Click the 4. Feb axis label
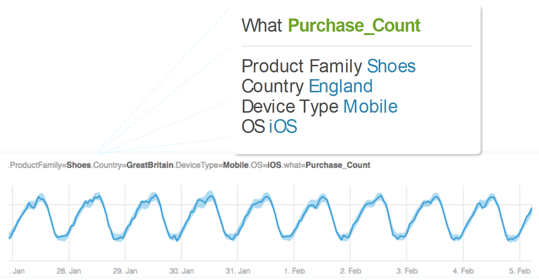Screen dimensions: 539x280 (x=463, y=271)
